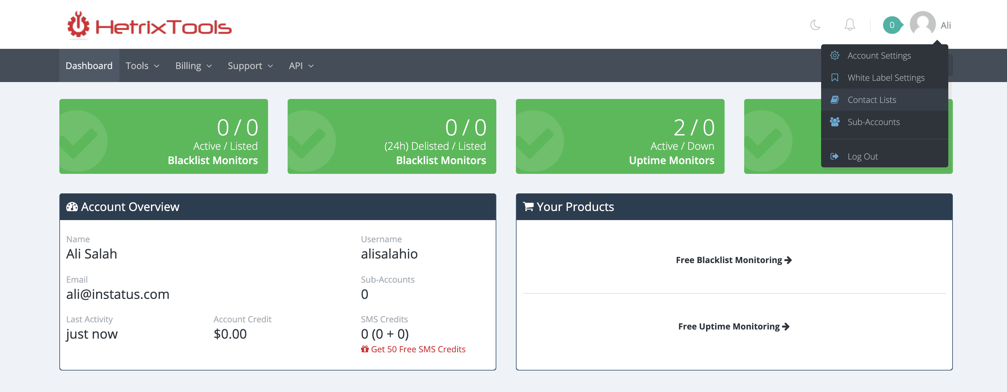Open notifications with the bell icon
1007x392 pixels.
(x=849, y=25)
